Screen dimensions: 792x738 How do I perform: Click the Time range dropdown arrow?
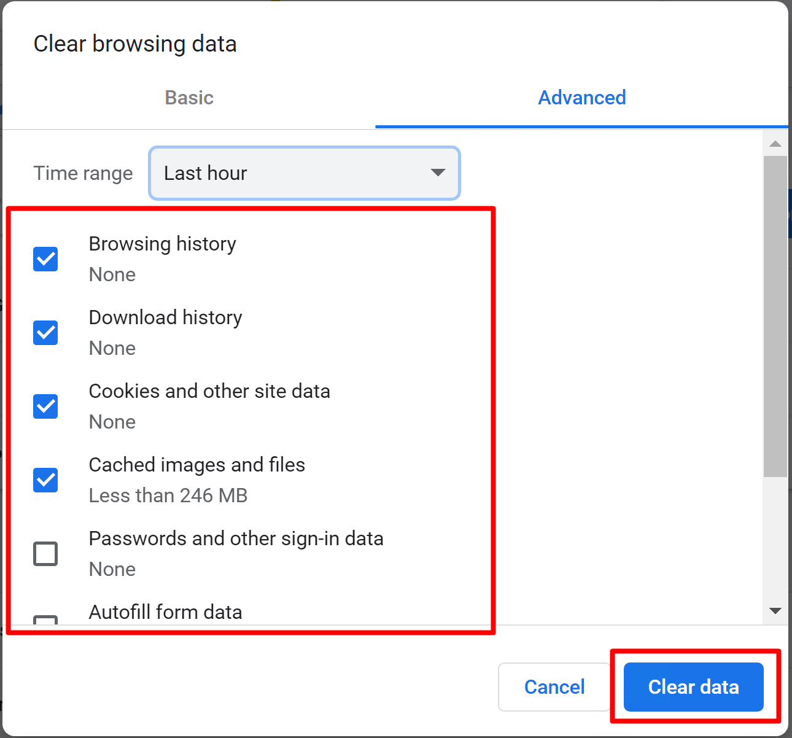click(x=437, y=173)
